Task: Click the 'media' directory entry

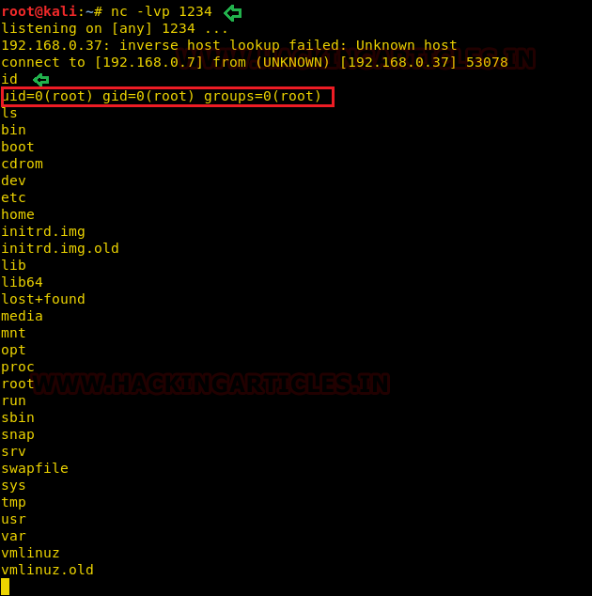Action: click(22, 316)
